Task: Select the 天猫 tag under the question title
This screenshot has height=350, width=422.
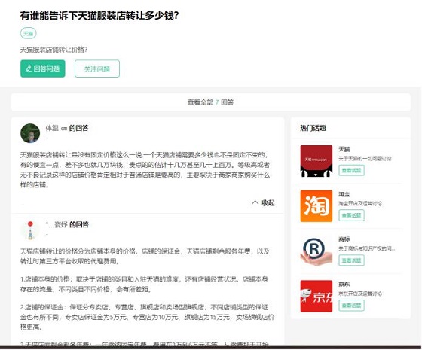Action: click(29, 33)
